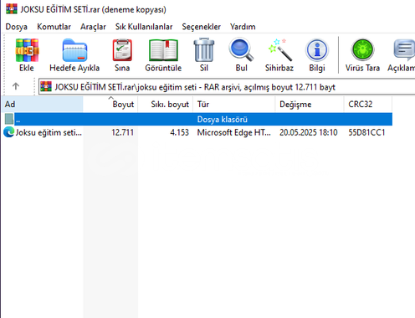Open the Seçenekler menu
415x318 pixels.
[x=201, y=27]
